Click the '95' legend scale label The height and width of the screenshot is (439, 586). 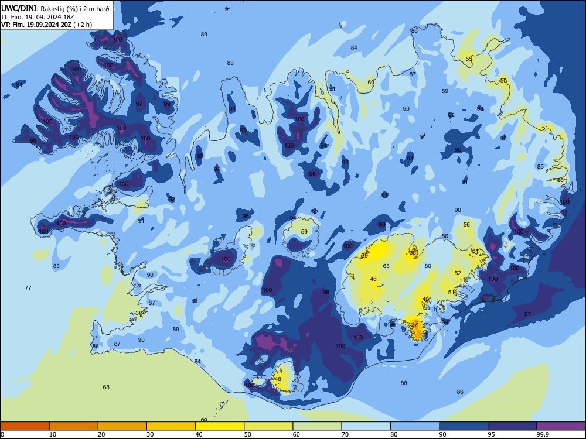point(491,434)
